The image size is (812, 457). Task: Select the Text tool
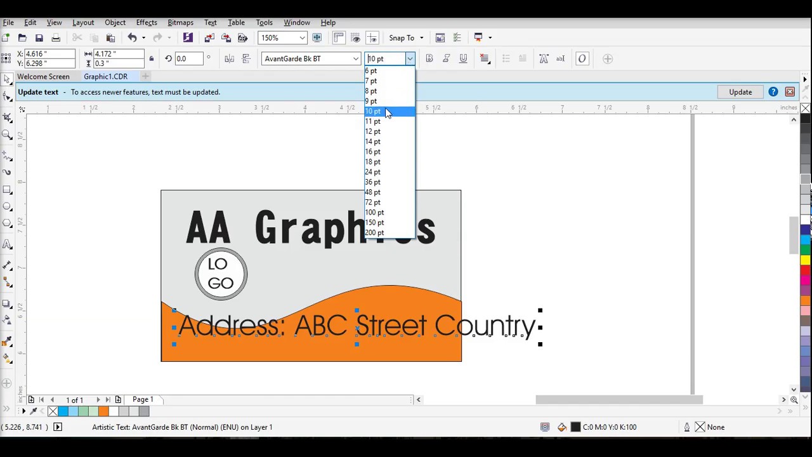8,244
